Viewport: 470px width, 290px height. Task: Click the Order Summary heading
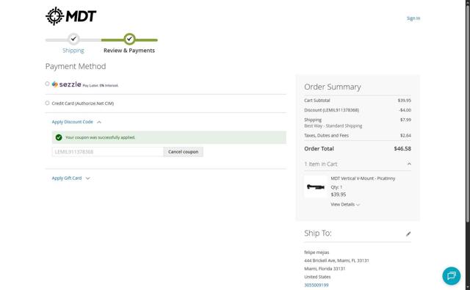[333, 87]
